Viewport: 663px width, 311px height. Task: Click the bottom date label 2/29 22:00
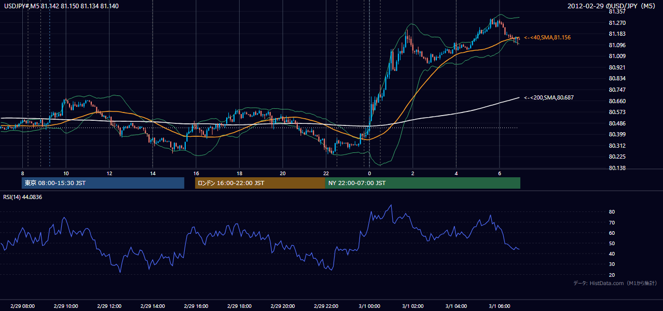tap(326, 306)
